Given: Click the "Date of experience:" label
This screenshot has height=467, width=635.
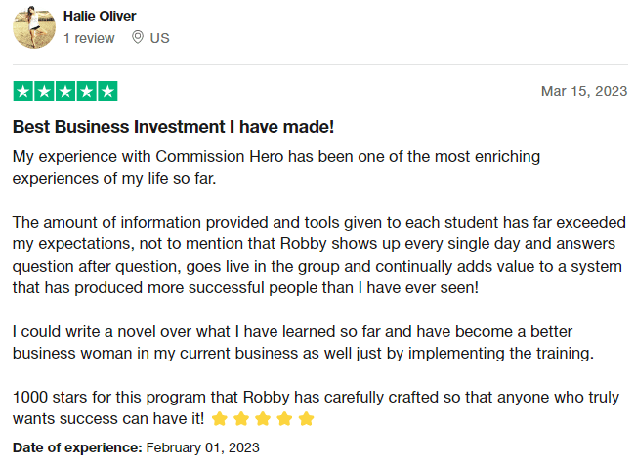Looking at the screenshot, I should point(77,447).
